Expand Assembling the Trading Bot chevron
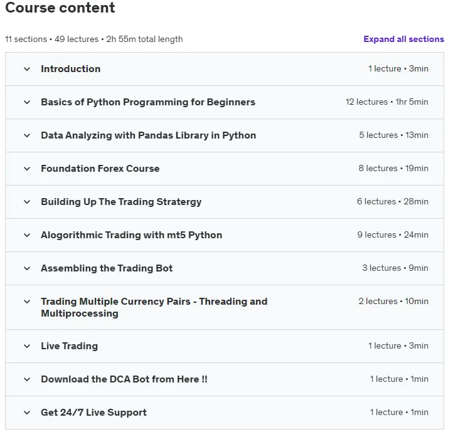453x437 pixels. 27,268
